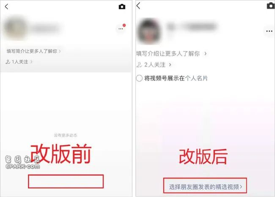The image size is (275, 197).
Task: Tap 2人关注 followers label
Action: point(155,65)
